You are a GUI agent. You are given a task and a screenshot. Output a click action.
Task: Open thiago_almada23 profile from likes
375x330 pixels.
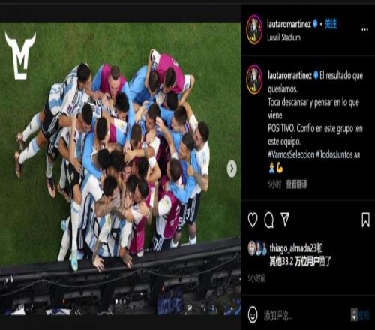click(x=293, y=248)
